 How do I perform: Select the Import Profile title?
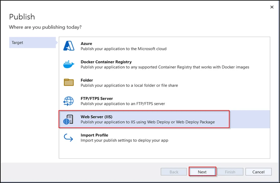tap(94, 135)
